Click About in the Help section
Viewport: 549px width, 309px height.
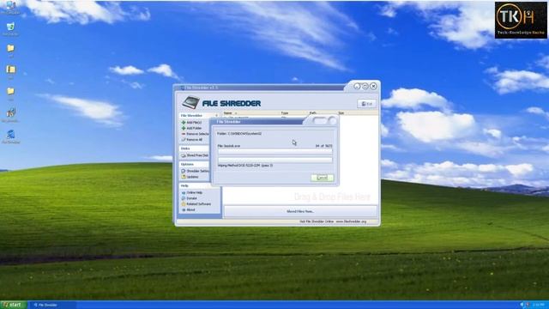click(189, 209)
